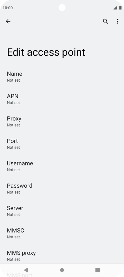Tap the signal strength status icon
Image resolution: width=124 pixels, height=277 pixels.
coord(115,8)
